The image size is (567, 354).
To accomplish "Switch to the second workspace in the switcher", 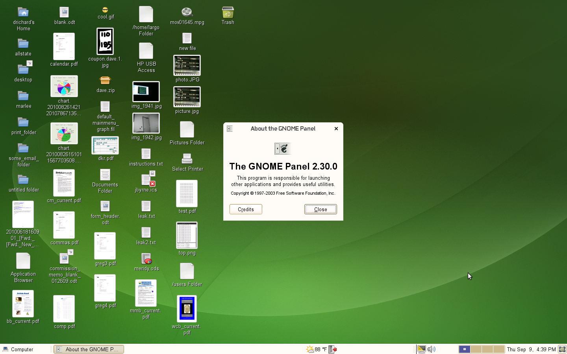I will pyautogui.click(x=476, y=349).
